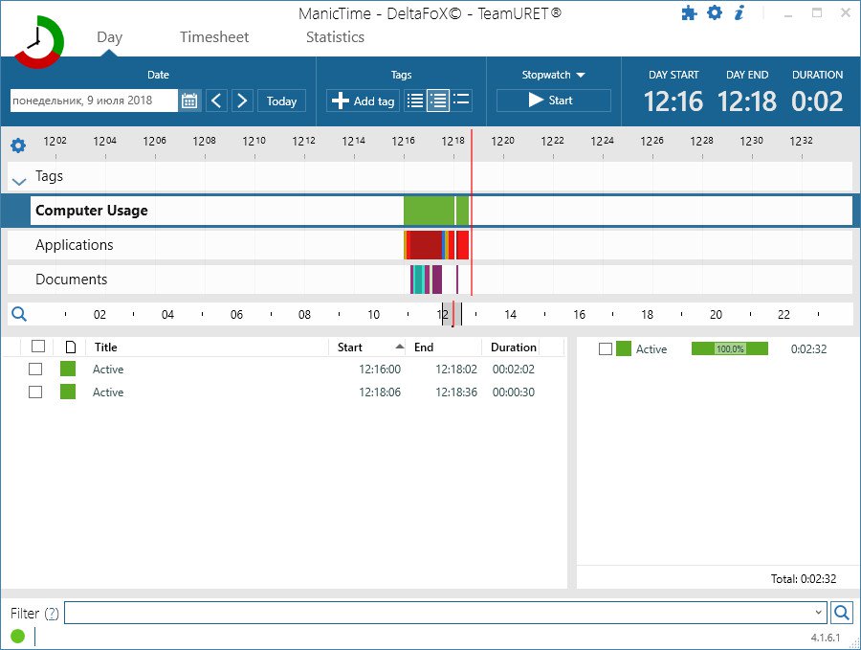The image size is (861, 650).
Task: Switch to the Statistics tab
Action: [x=335, y=36]
